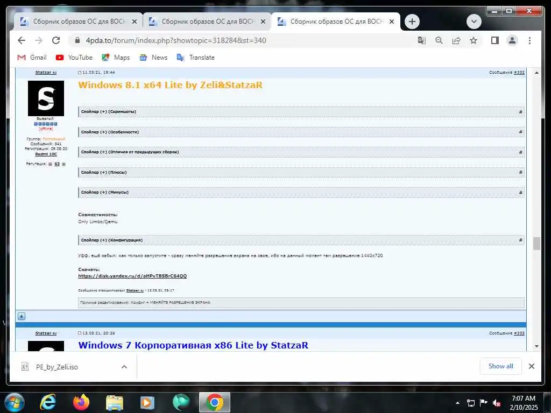The height and width of the screenshot is (413, 551).
Task: Open Gmail bookmark
Action: pyautogui.click(x=32, y=57)
